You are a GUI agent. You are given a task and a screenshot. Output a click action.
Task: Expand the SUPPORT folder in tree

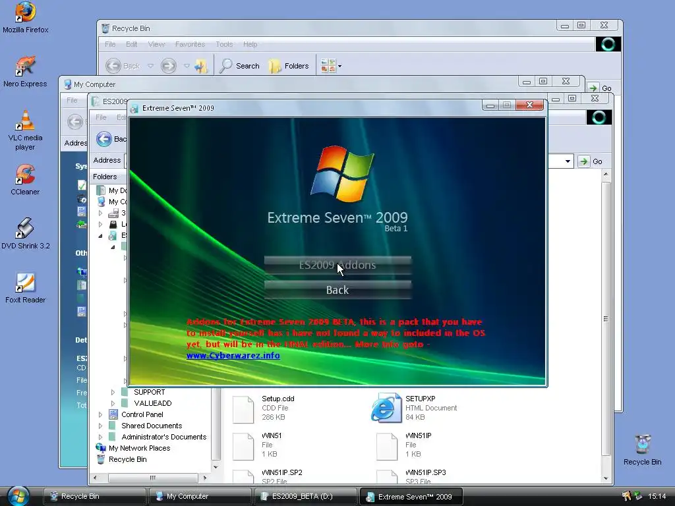[x=113, y=392]
